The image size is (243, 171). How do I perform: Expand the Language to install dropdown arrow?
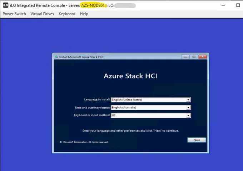pos(188,100)
